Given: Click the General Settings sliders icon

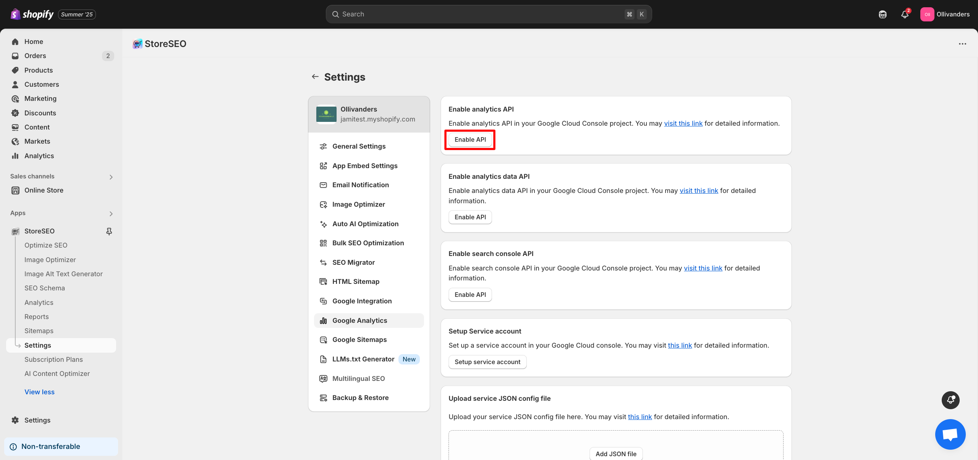Looking at the screenshot, I should 323,146.
